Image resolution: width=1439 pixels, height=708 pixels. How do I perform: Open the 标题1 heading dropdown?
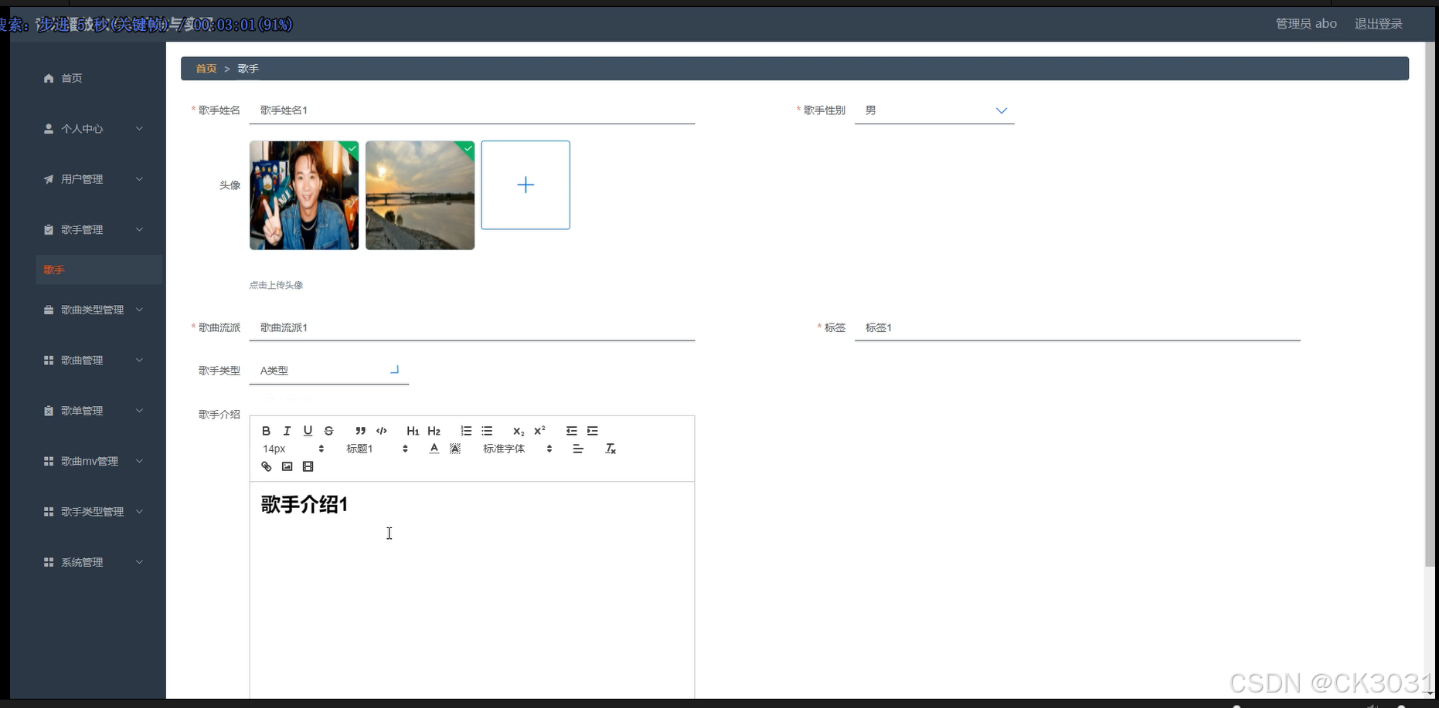(x=377, y=449)
